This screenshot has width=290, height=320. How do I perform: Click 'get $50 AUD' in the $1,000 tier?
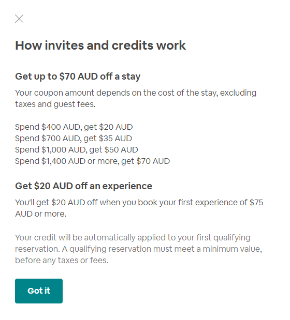[x=113, y=150]
